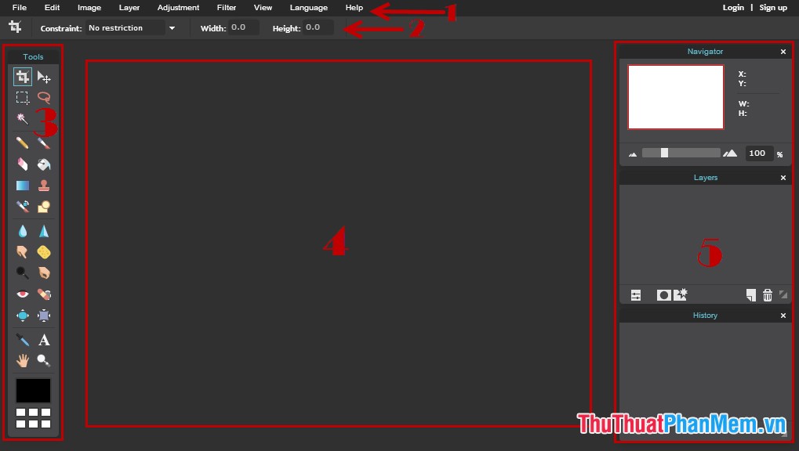Screen dimensions: 799x451
Task: Select the Blur tool
Action: (x=22, y=231)
